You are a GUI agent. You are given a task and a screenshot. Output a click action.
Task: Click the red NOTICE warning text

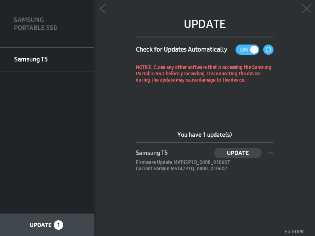pos(204,74)
